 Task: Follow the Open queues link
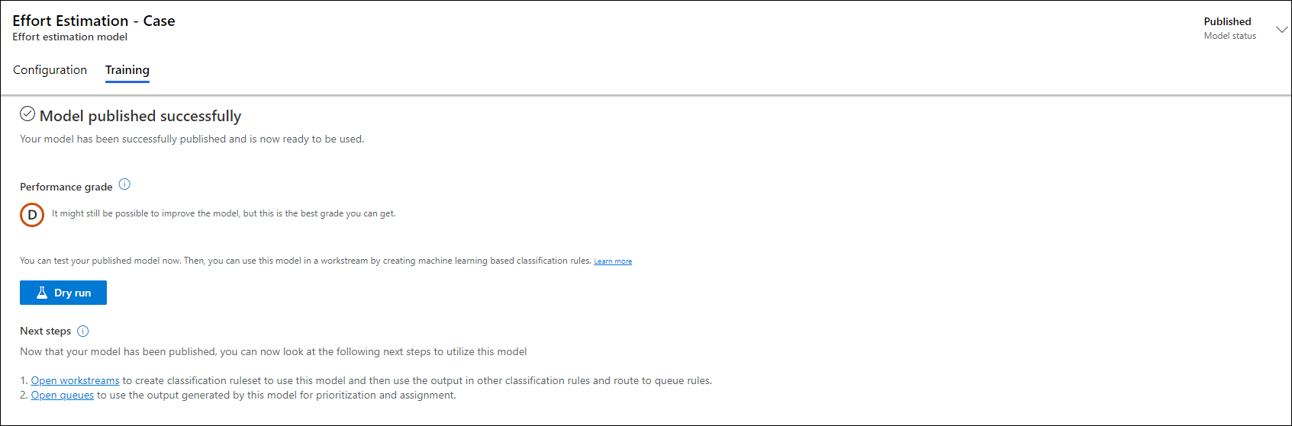(63, 395)
